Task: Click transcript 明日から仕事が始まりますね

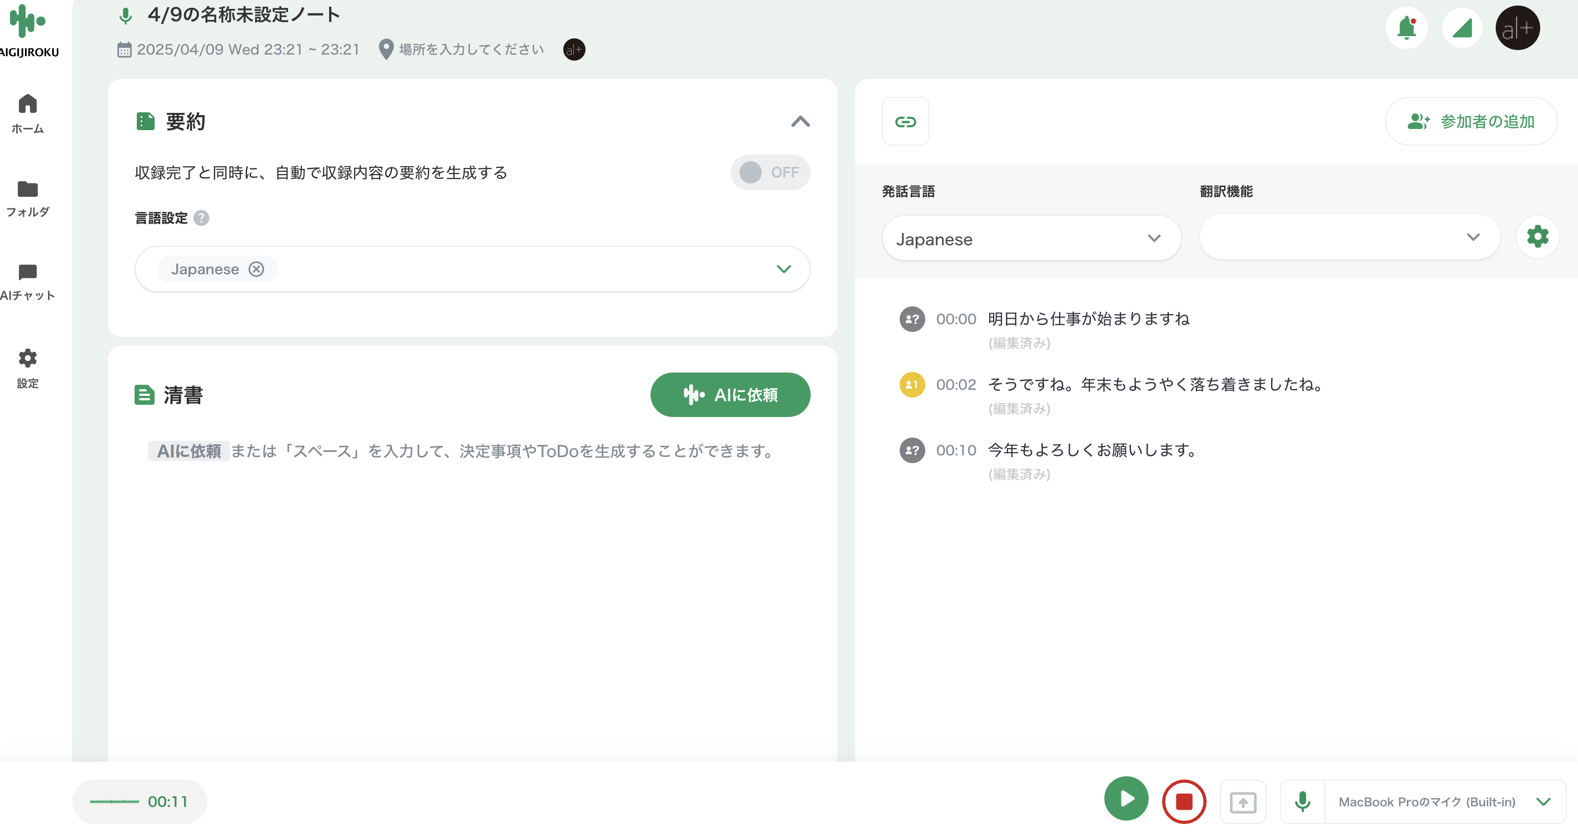Action: (1089, 319)
